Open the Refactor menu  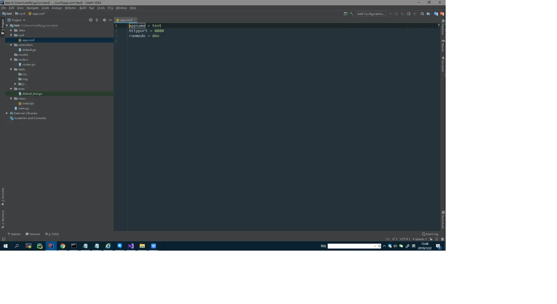(x=71, y=8)
